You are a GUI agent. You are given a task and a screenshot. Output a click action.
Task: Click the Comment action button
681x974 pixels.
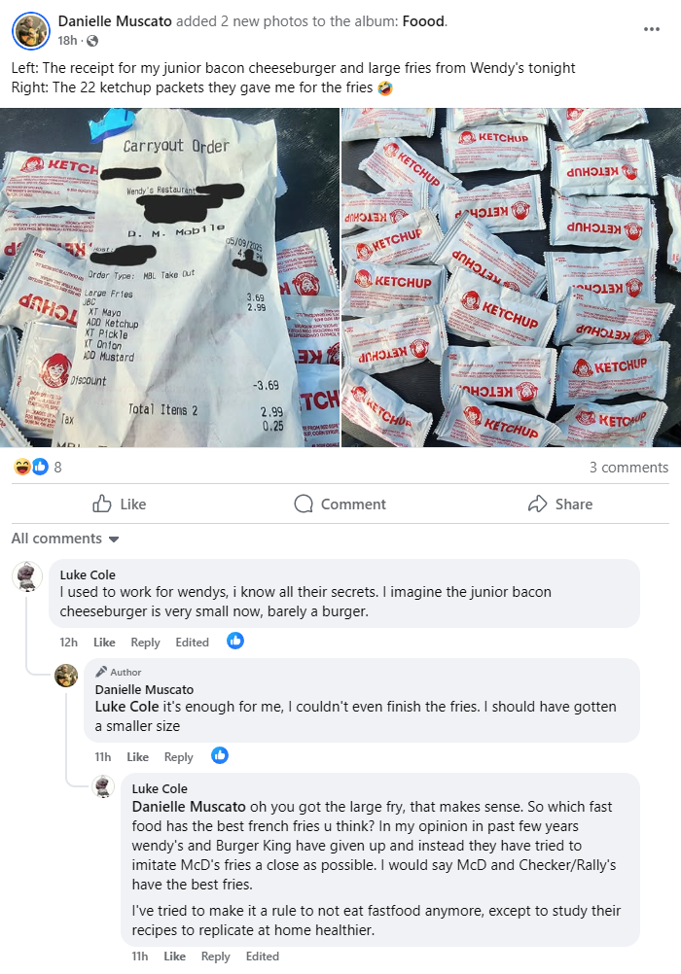pos(340,504)
